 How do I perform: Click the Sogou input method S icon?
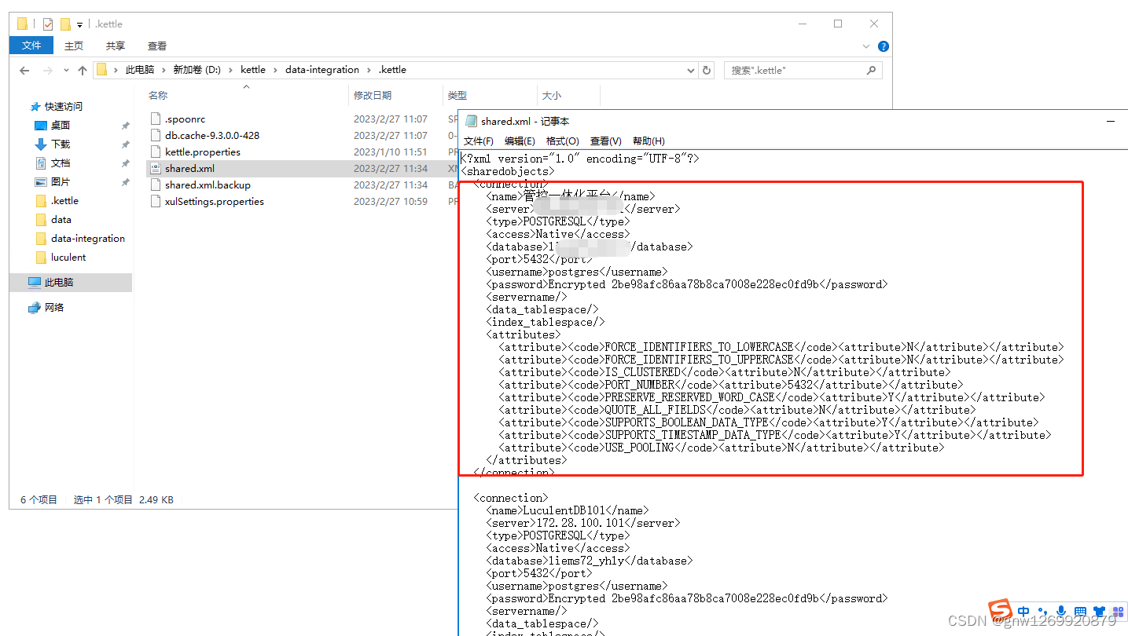click(1000, 611)
